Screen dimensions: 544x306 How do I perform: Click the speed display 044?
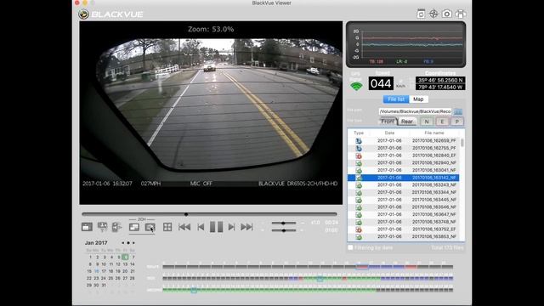[381, 83]
